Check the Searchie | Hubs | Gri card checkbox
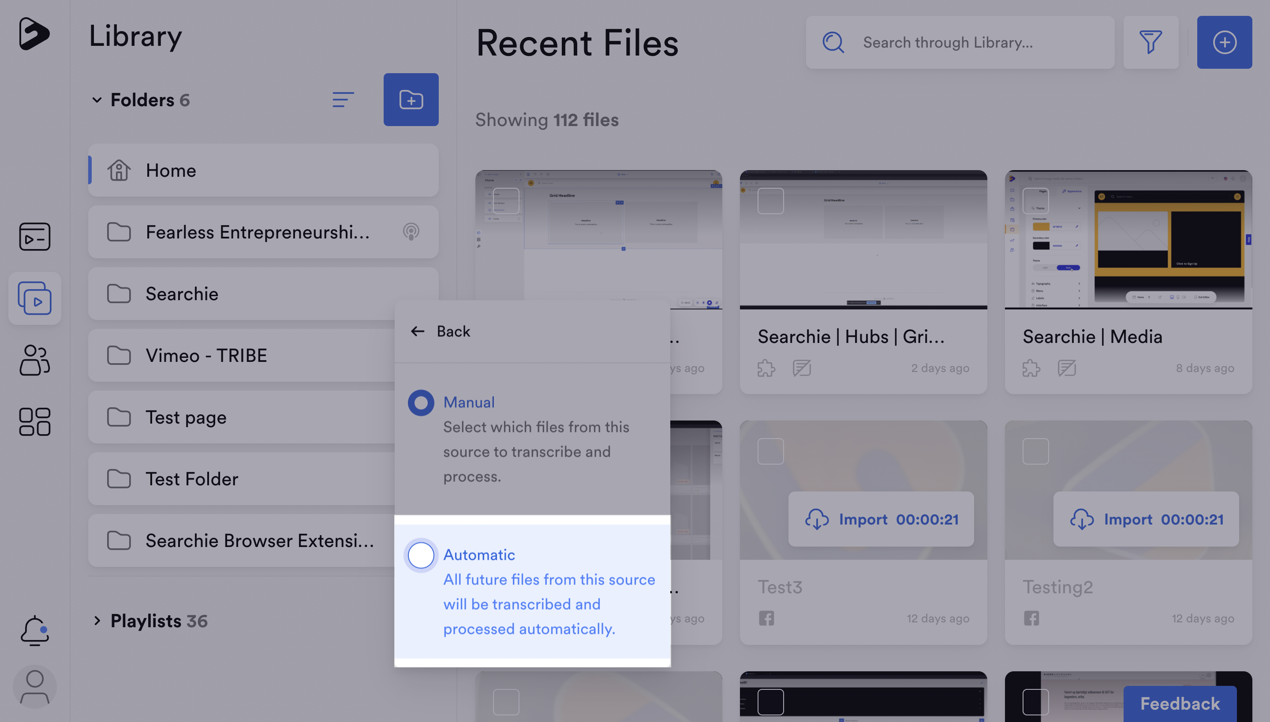The width and height of the screenshot is (1270, 722). [770, 201]
